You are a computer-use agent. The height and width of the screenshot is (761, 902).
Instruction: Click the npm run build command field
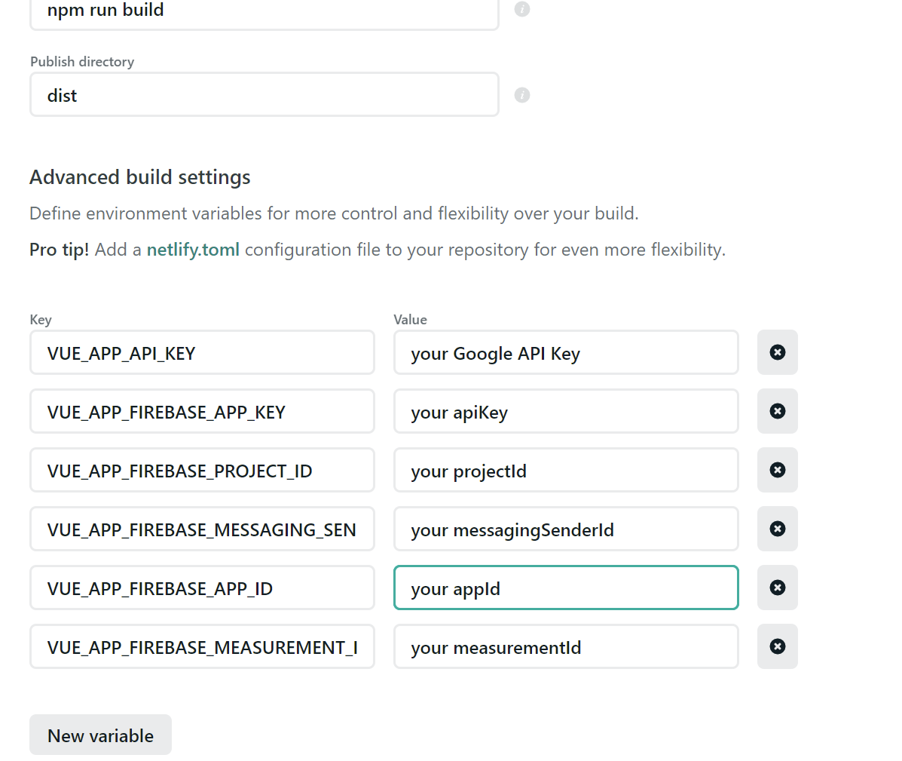tap(264, 11)
